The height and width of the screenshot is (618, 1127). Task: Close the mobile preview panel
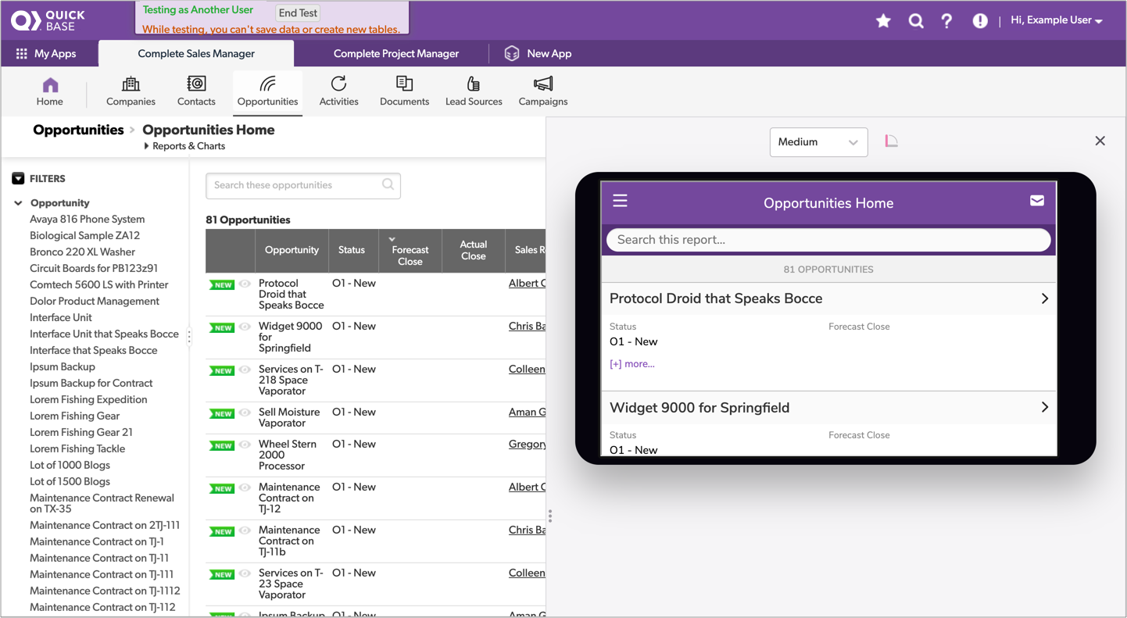(1100, 141)
